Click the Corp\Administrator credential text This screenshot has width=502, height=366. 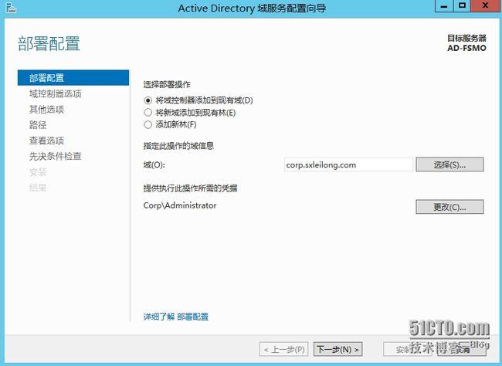tap(180, 205)
